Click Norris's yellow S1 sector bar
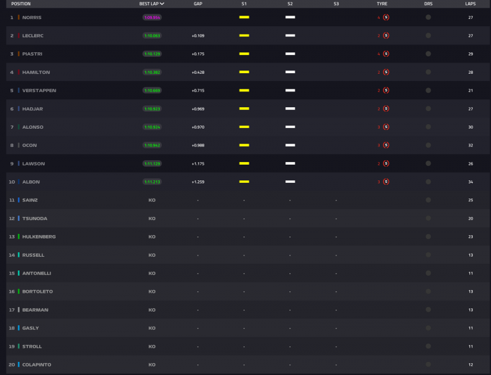Screen dimensions: 491x375 click(x=244, y=17)
